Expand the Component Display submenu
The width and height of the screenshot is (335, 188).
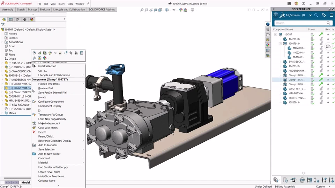61,106
